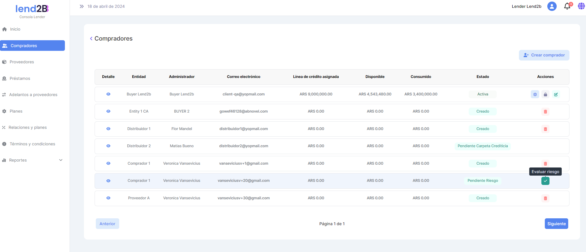586x252 pixels.
Task: Open the language globe icon
Action: pos(581,6)
